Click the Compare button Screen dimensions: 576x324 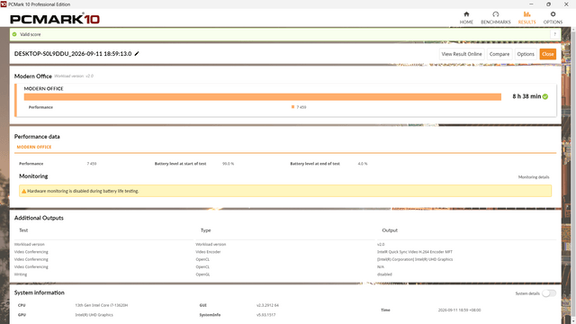point(499,54)
